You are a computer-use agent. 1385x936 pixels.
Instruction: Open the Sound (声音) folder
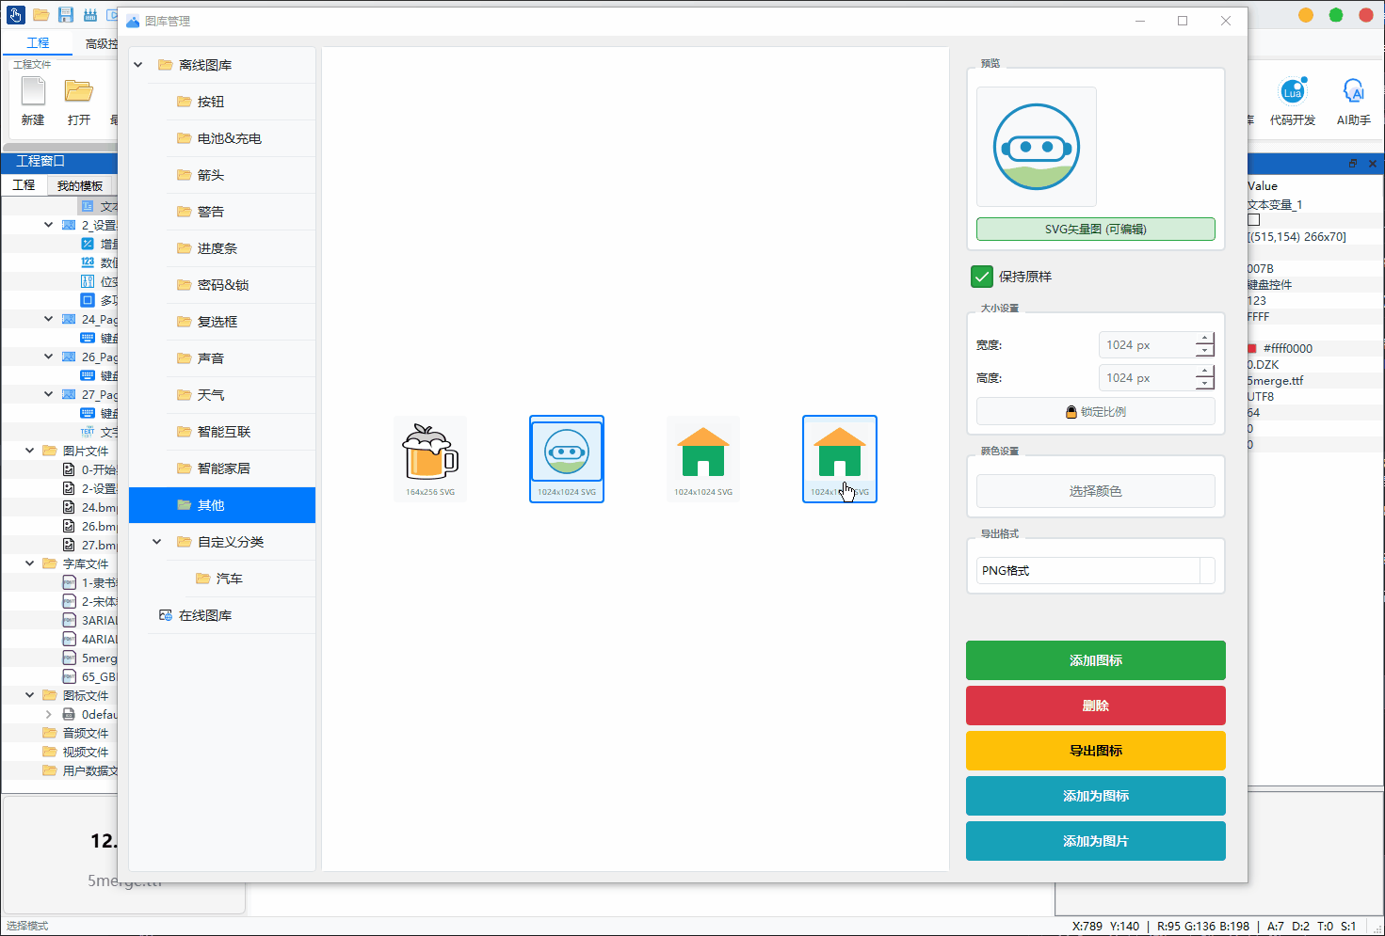tap(240, 358)
